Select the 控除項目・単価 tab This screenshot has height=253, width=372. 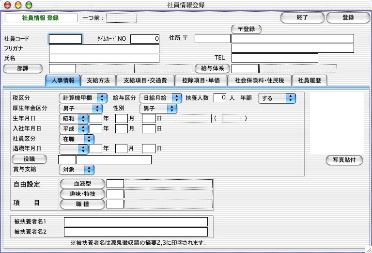point(201,80)
